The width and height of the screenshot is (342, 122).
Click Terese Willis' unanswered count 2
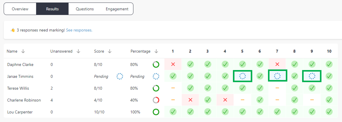51,88
